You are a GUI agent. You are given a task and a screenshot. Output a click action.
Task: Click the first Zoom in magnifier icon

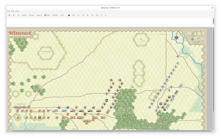[x=73, y=15]
